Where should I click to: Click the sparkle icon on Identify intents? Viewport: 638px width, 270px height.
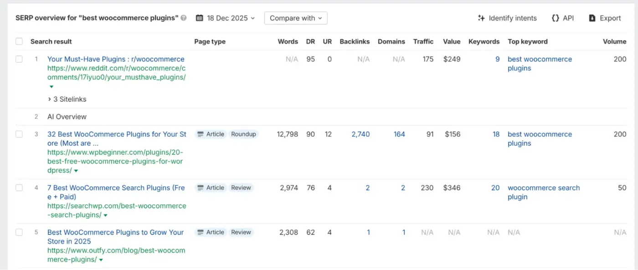481,18
